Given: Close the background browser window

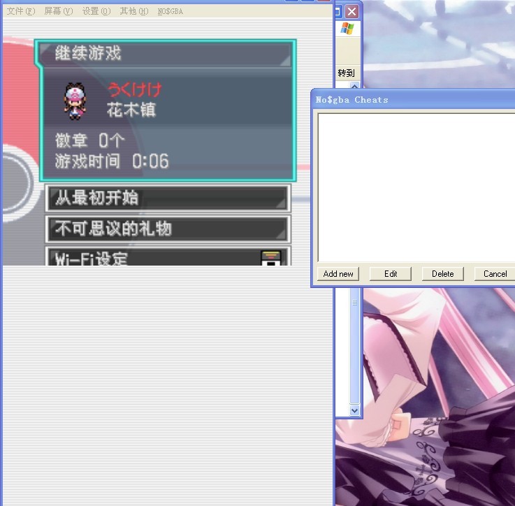Looking at the screenshot, I should coord(351,12).
